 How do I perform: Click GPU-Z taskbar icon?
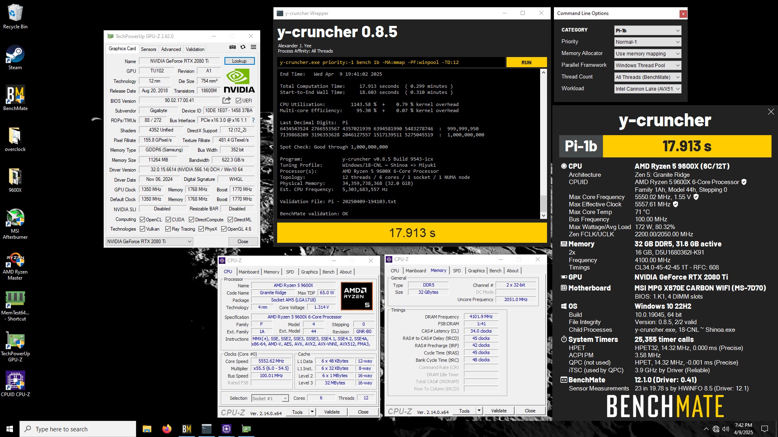click(246, 429)
